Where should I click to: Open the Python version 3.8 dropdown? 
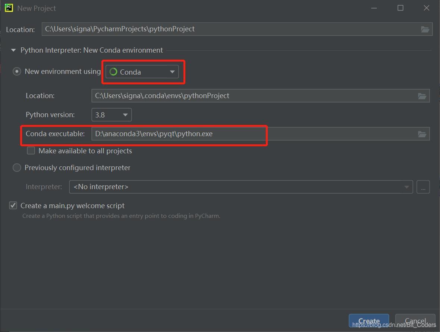coord(111,115)
